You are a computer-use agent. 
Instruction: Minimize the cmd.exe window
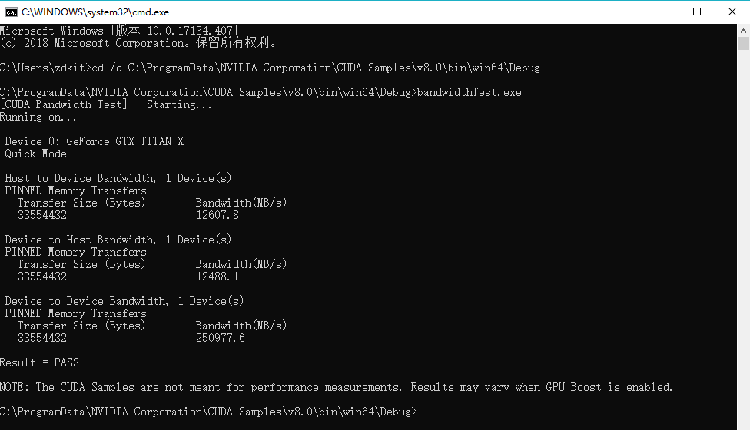pos(662,12)
